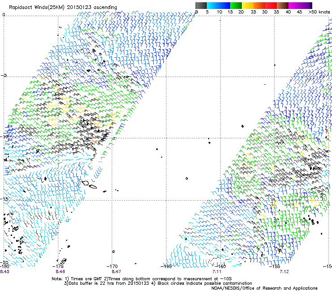
Task: Click the -170 longitude axis label
Action: [112, 266]
